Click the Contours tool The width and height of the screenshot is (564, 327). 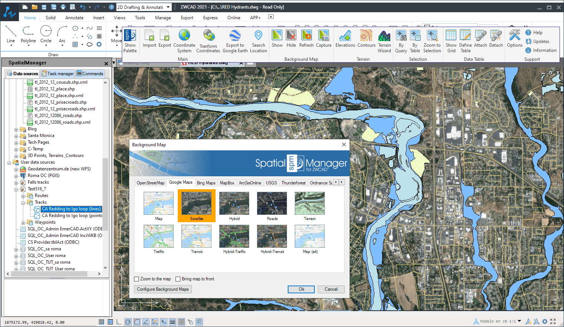point(366,39)
